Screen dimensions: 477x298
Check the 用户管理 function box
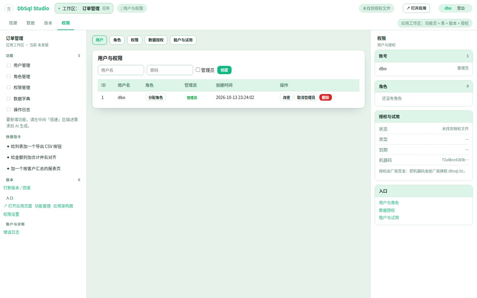click(9, 66)
